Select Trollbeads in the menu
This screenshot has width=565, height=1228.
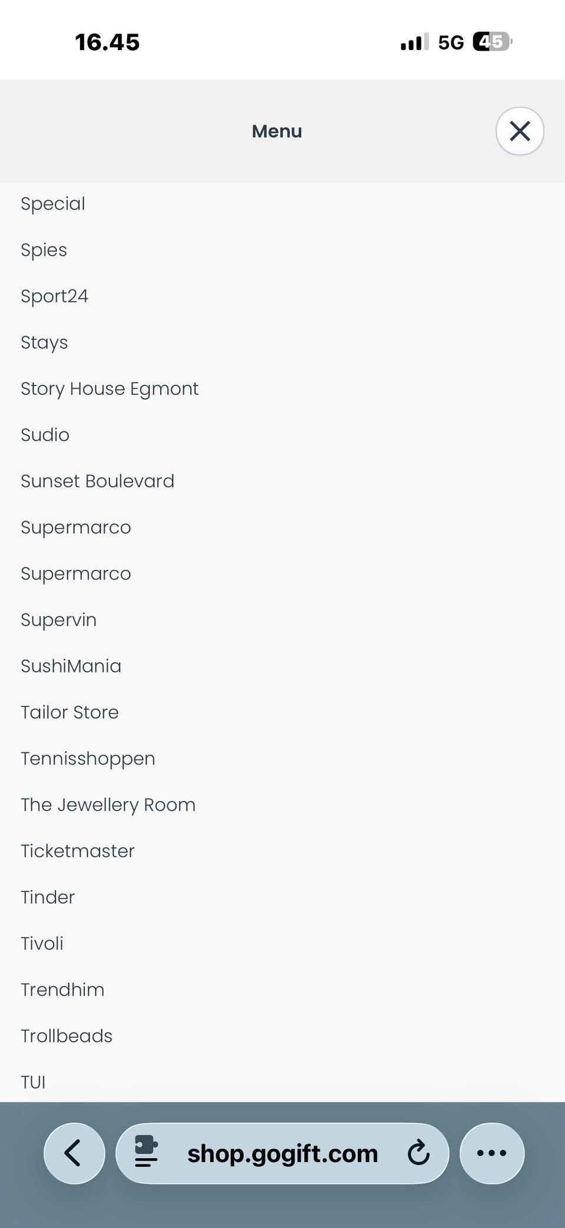pyautogui.click(x=67, y=1035)
